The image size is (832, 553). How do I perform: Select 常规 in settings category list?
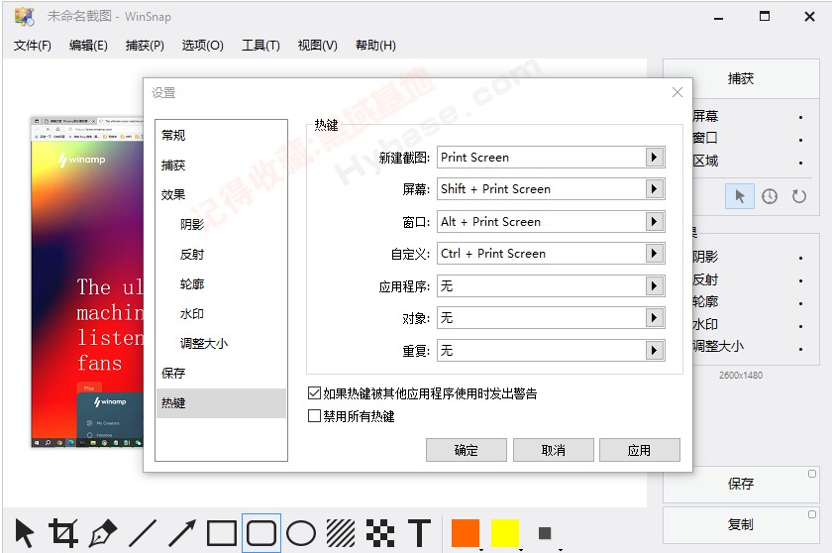(173, 136)
